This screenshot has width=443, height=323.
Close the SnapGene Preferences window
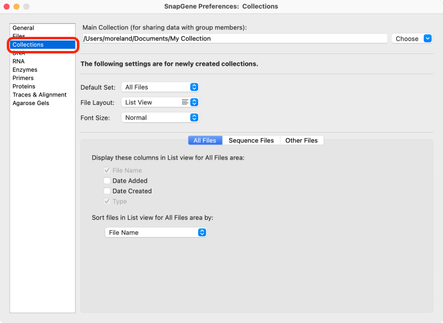[7, 7]
